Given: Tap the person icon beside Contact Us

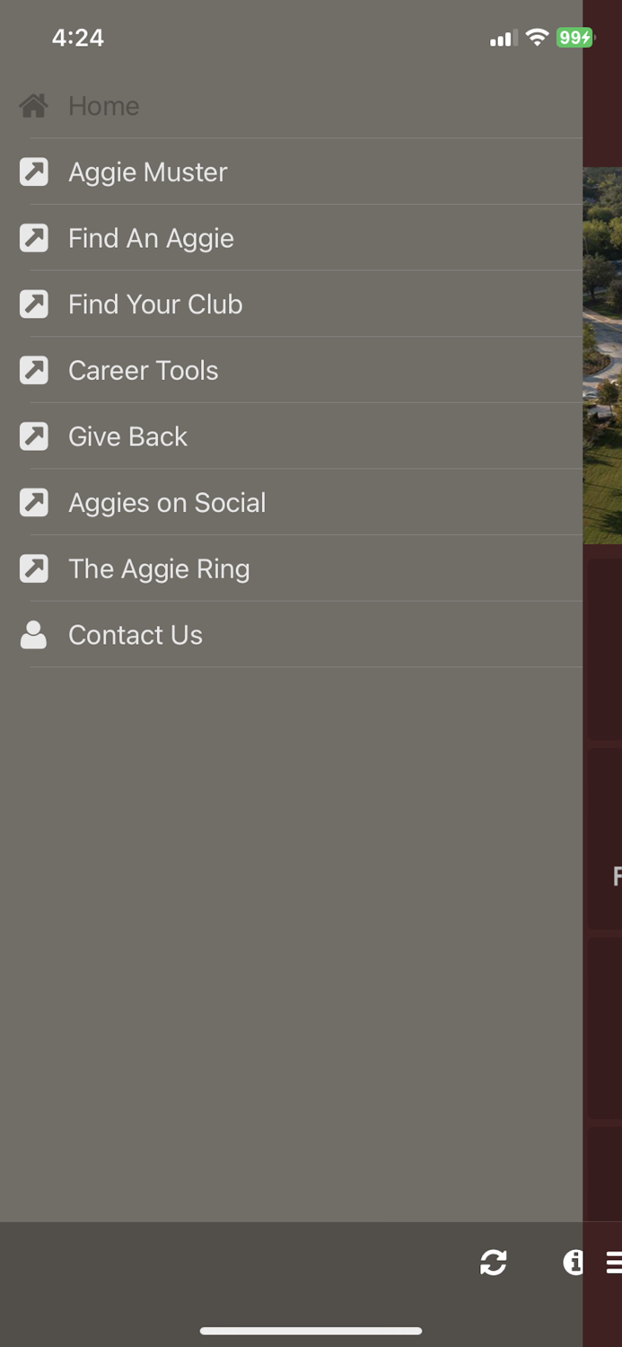Looking at the screenshot, I should (x=33, y=634).
